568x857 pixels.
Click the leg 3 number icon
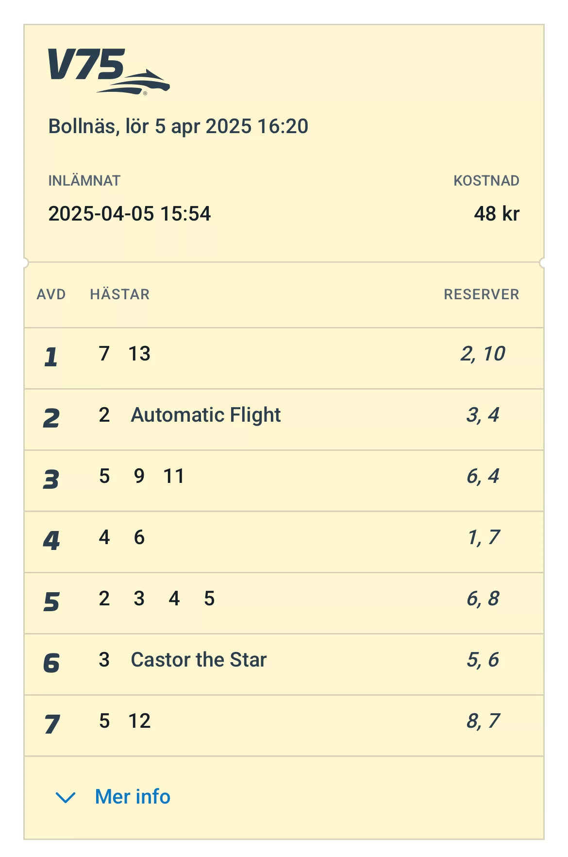click(x=51, y=480)
